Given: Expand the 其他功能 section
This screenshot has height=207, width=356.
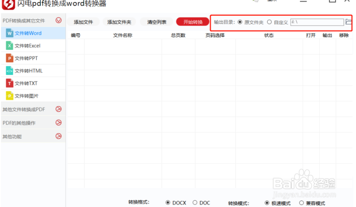Looking at the screenshot, I should click(59, 136).
